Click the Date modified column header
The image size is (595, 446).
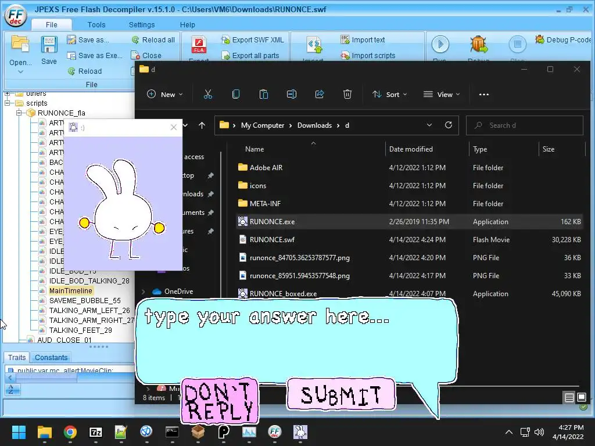411,149
